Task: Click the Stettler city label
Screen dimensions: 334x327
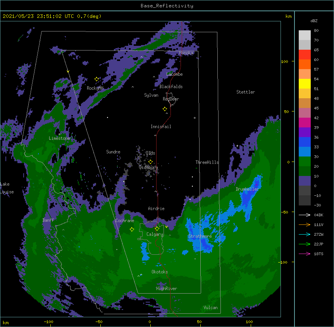Action: click(x=246, y=92)
